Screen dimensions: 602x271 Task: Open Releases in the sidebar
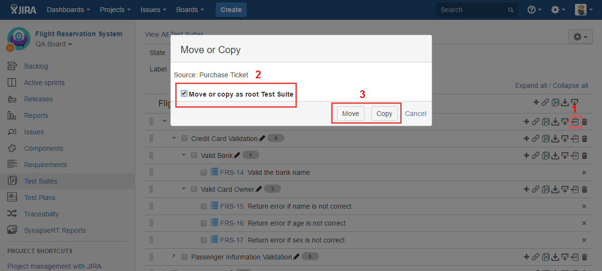point(38,99)
